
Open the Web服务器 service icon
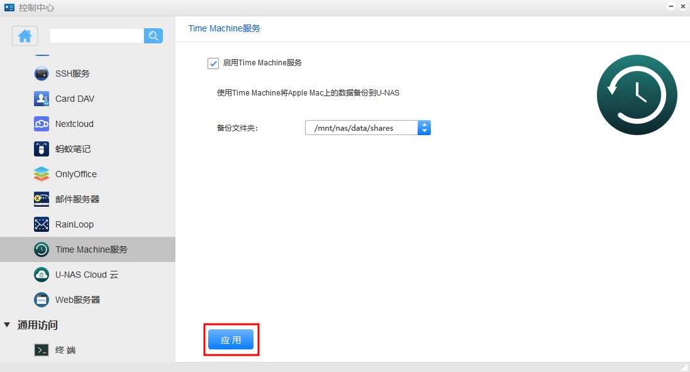pos(41,300)
